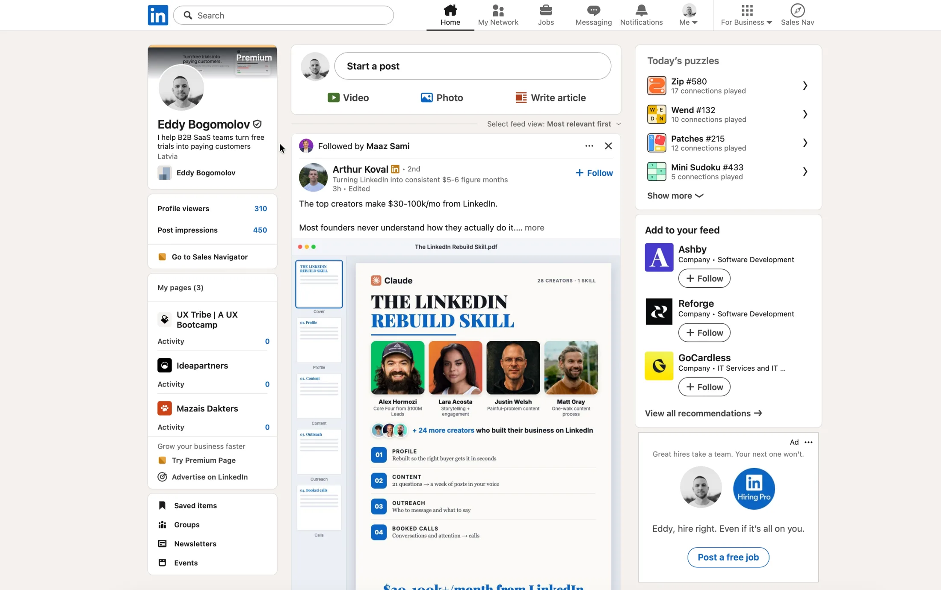Open the Patches #215 puzzle icon

point(657,143)
